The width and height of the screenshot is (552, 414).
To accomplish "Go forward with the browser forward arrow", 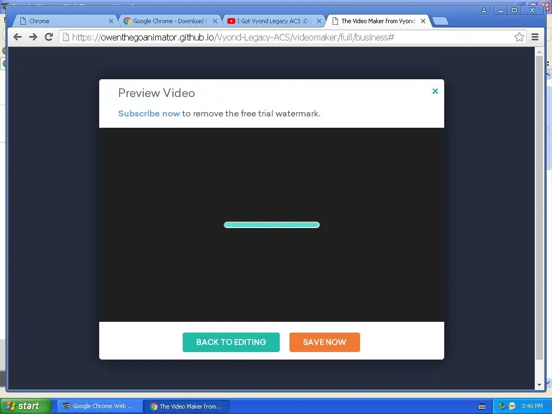I will (33, 37).
